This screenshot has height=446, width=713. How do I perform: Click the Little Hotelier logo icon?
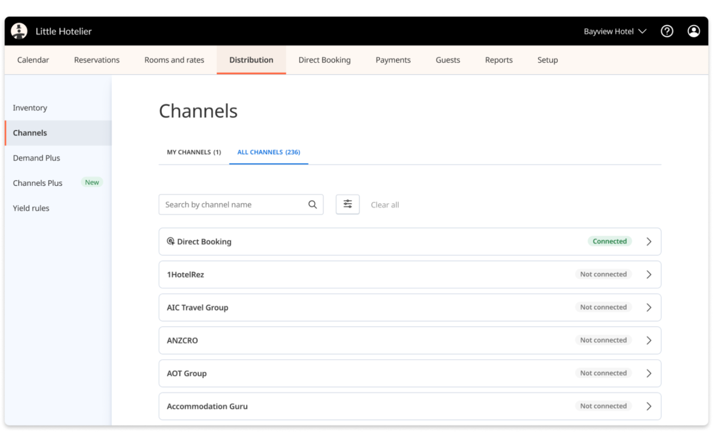pyautogui.click(x=19, y=31)
